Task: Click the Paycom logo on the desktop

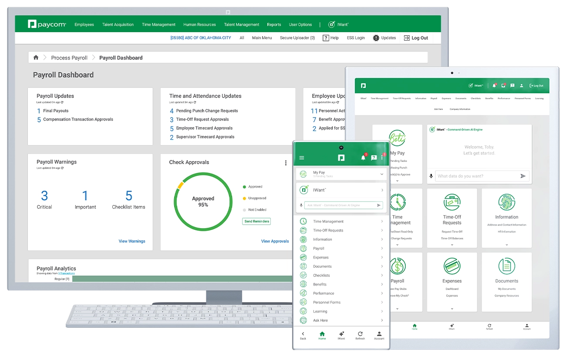Action: [47, 24]
